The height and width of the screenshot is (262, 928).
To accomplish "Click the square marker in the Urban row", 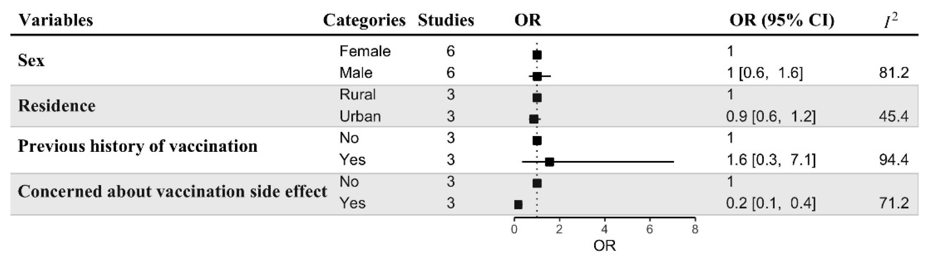I will 534,119.
